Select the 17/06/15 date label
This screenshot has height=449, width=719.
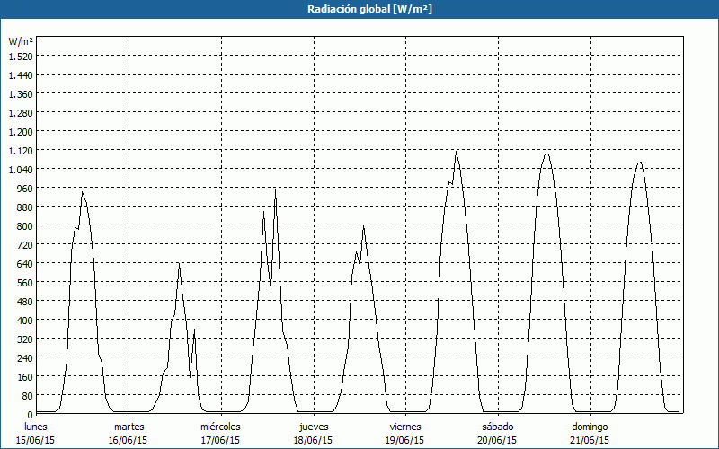pyautogui.click(x=220, y=440)
